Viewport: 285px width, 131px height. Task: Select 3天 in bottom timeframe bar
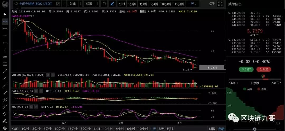click(161, 129)
